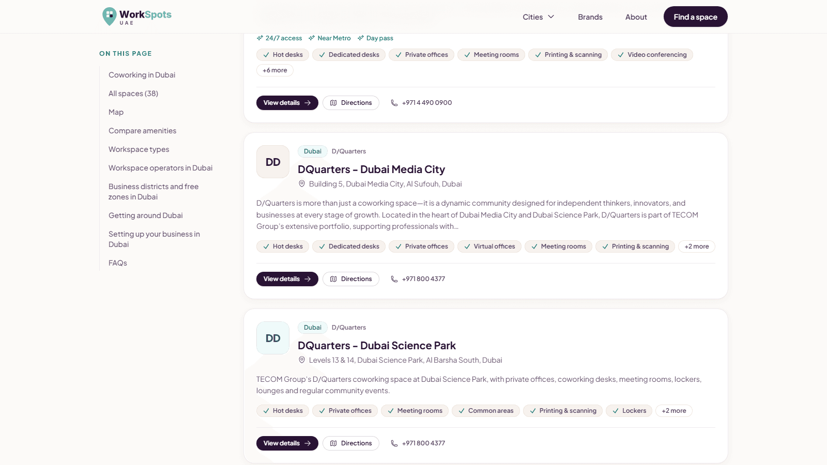Image resolution: width=827 pixels, height=465 pixels.
Task: Click the Near Metro highlight tag
Action: click(x=329, y=38)
